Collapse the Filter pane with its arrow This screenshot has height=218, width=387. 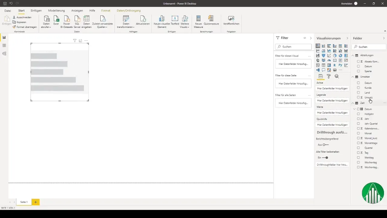coord(311,38)
